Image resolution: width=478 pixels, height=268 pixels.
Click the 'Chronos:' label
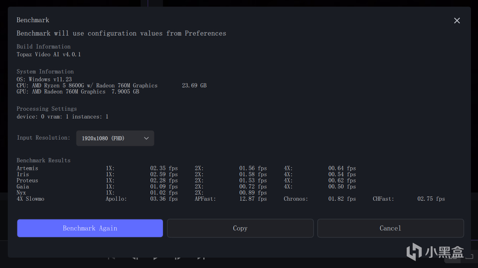(x=296, y=199)
